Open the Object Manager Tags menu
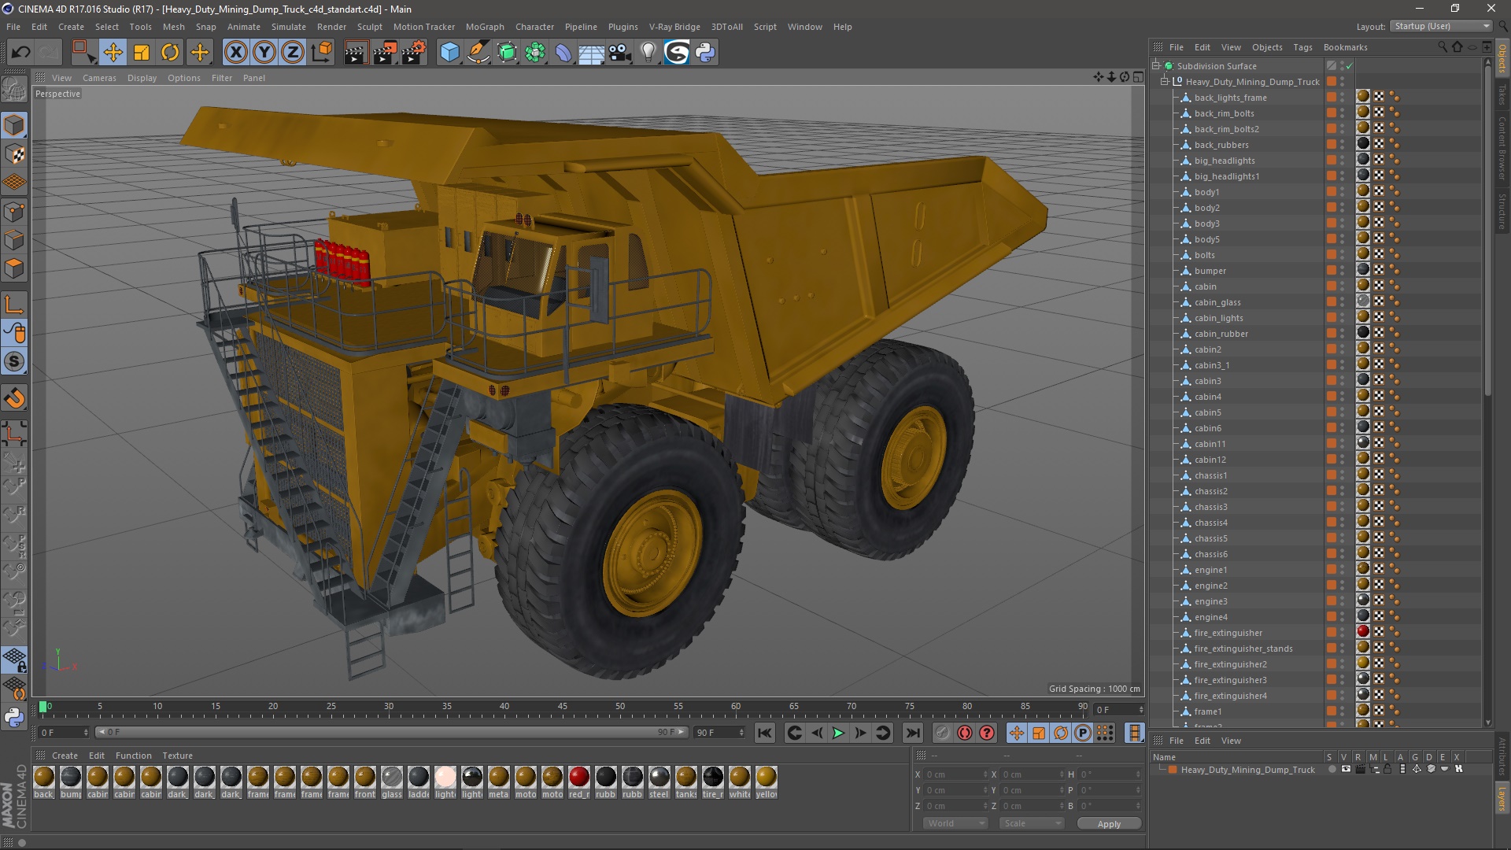1511x850 pixels. pos(1302,47)
